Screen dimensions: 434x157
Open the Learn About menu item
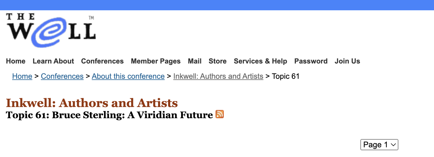tap(53, 61)
